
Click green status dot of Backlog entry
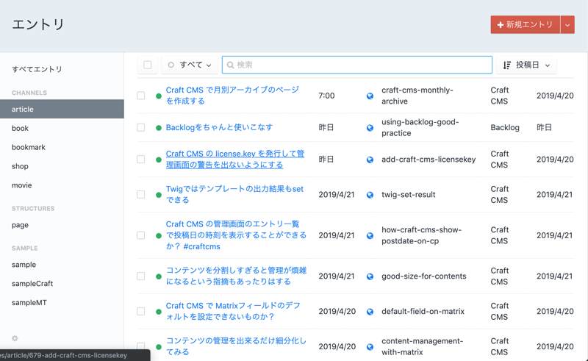click(159, 128)
